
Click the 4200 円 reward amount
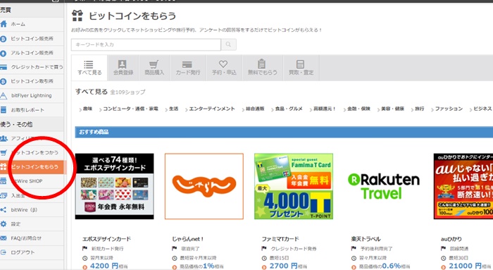104,266
